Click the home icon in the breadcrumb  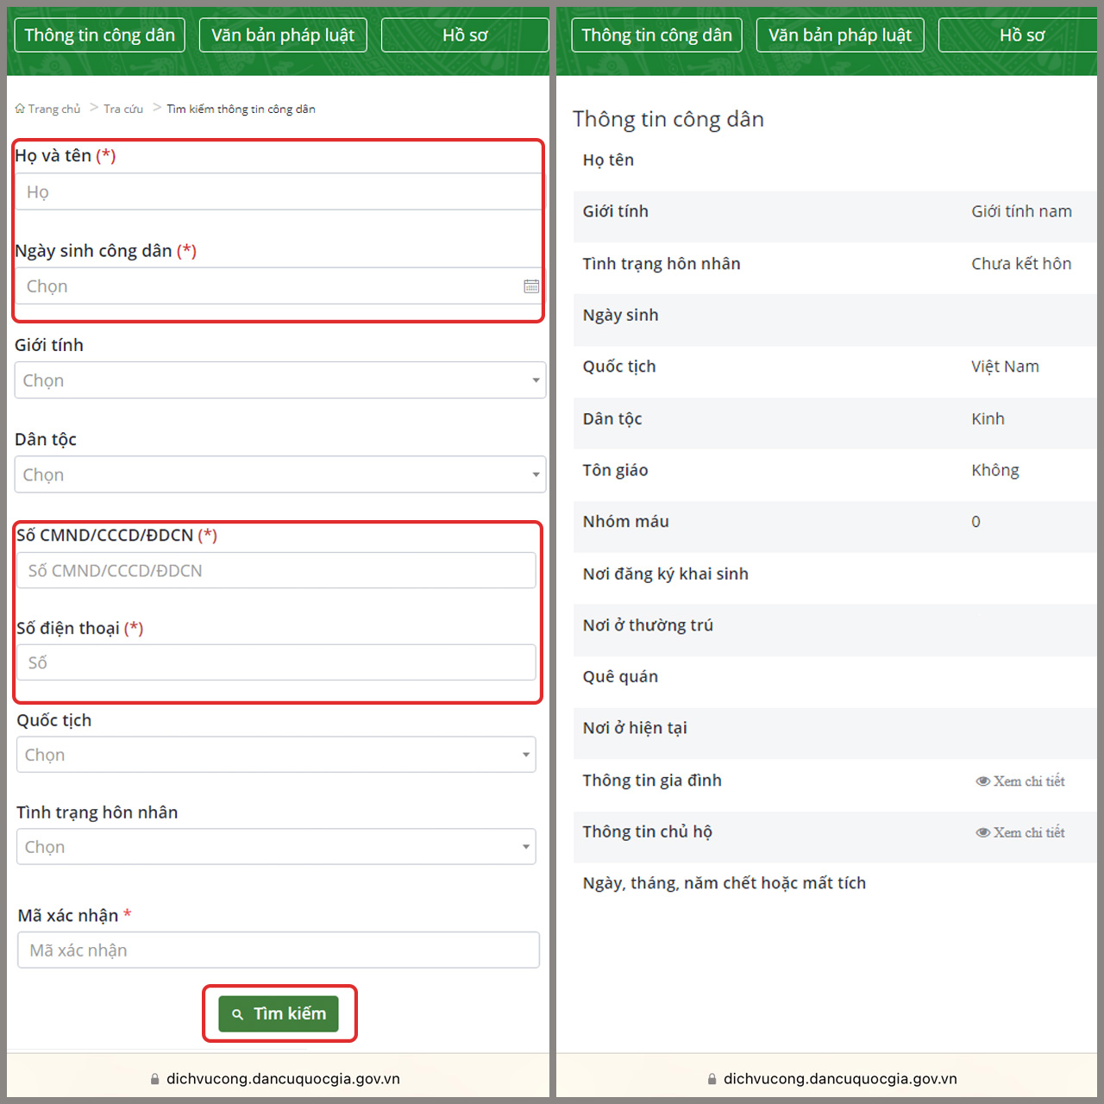[20, 109]
